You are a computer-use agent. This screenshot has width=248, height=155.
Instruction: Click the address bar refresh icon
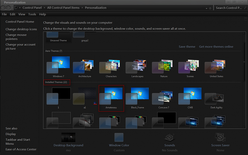(210, 8)
